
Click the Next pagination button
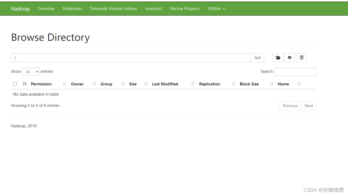click(309, 106)
